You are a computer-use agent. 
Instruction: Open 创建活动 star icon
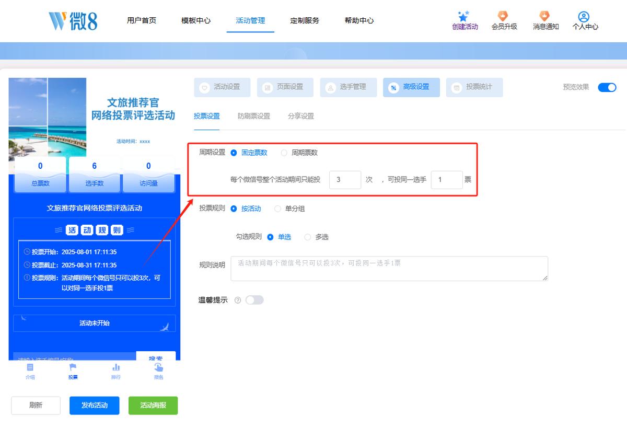[463, 16]
